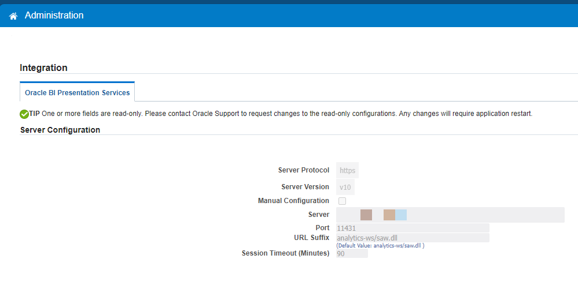Click the Administration page title
This screenshot has width=578, height=285.
(x=54, y=16)
